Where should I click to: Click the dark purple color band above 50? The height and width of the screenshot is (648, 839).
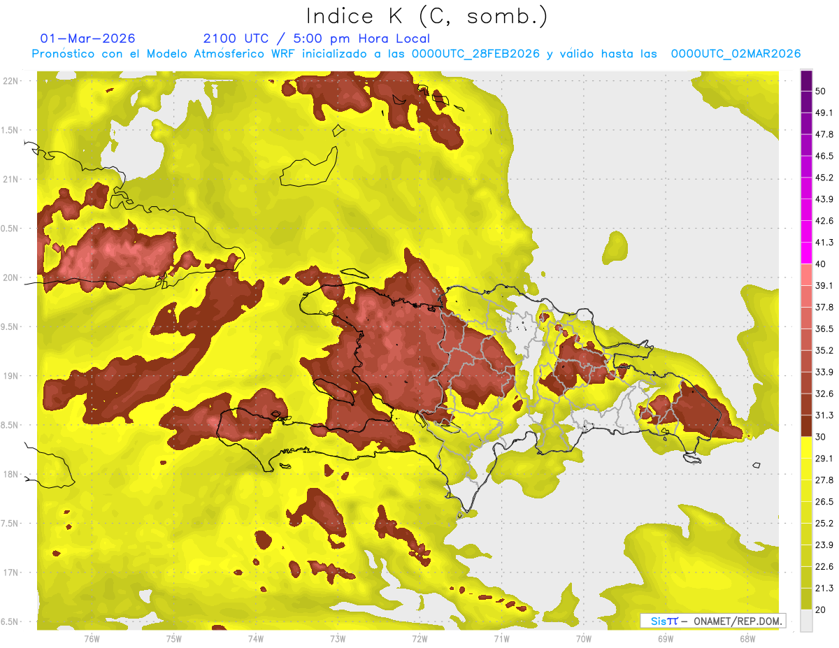pos(806,80)
